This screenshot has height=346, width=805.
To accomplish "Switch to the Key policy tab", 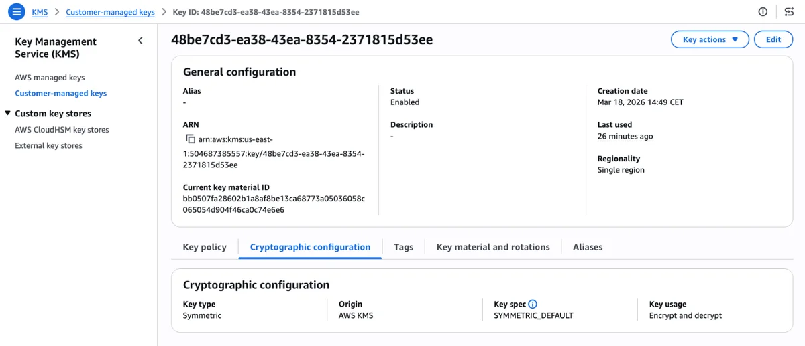I will pos(205,247).
